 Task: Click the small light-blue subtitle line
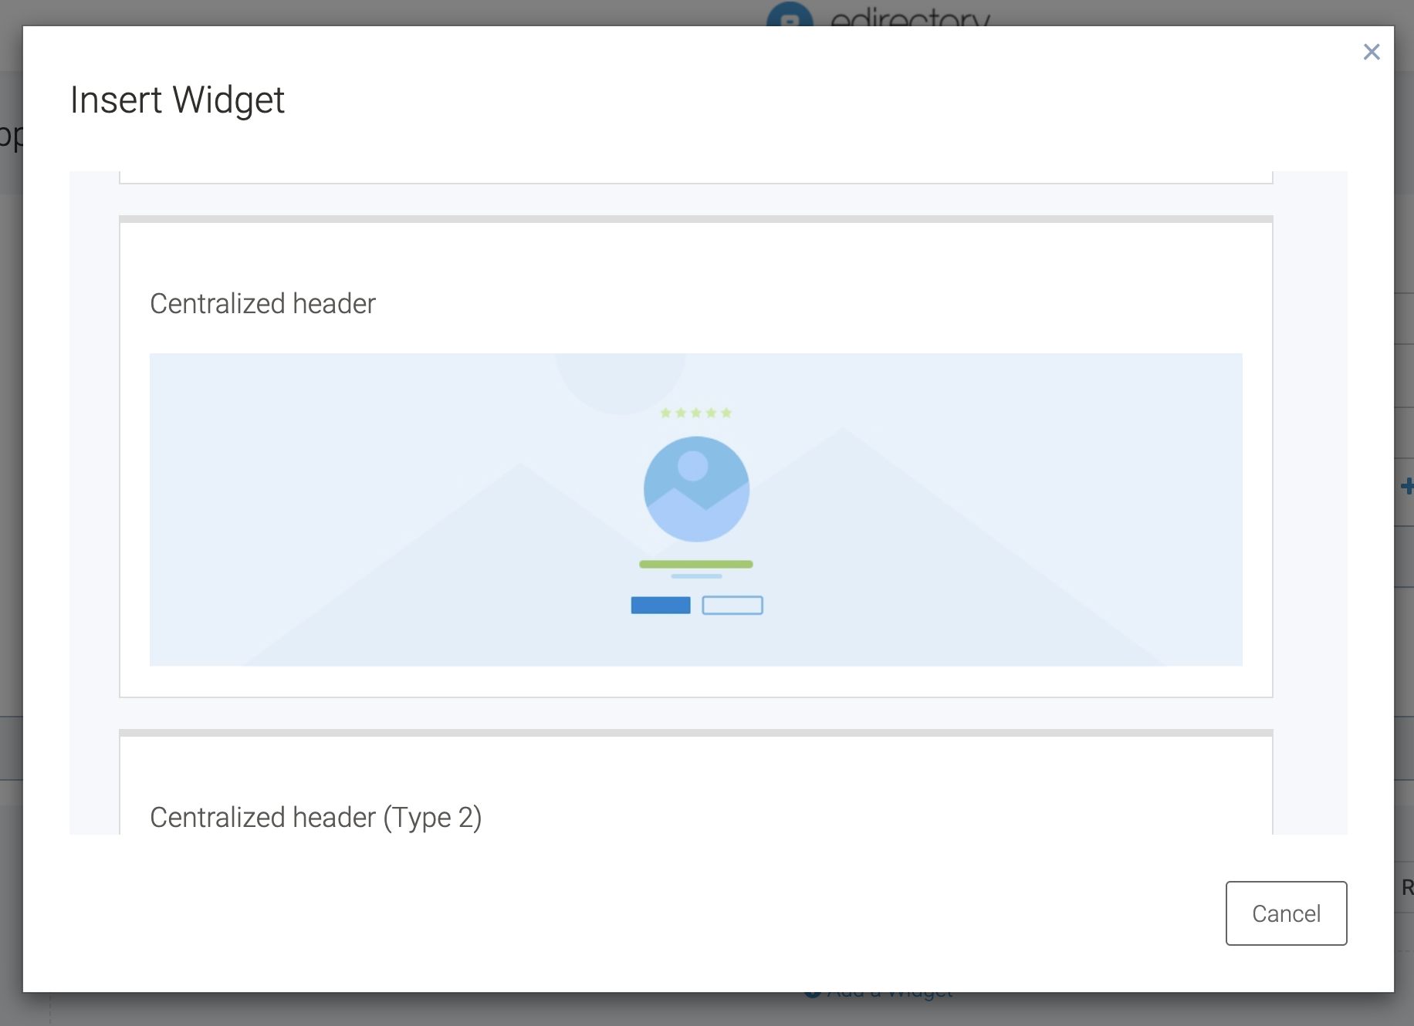point(696,576)
